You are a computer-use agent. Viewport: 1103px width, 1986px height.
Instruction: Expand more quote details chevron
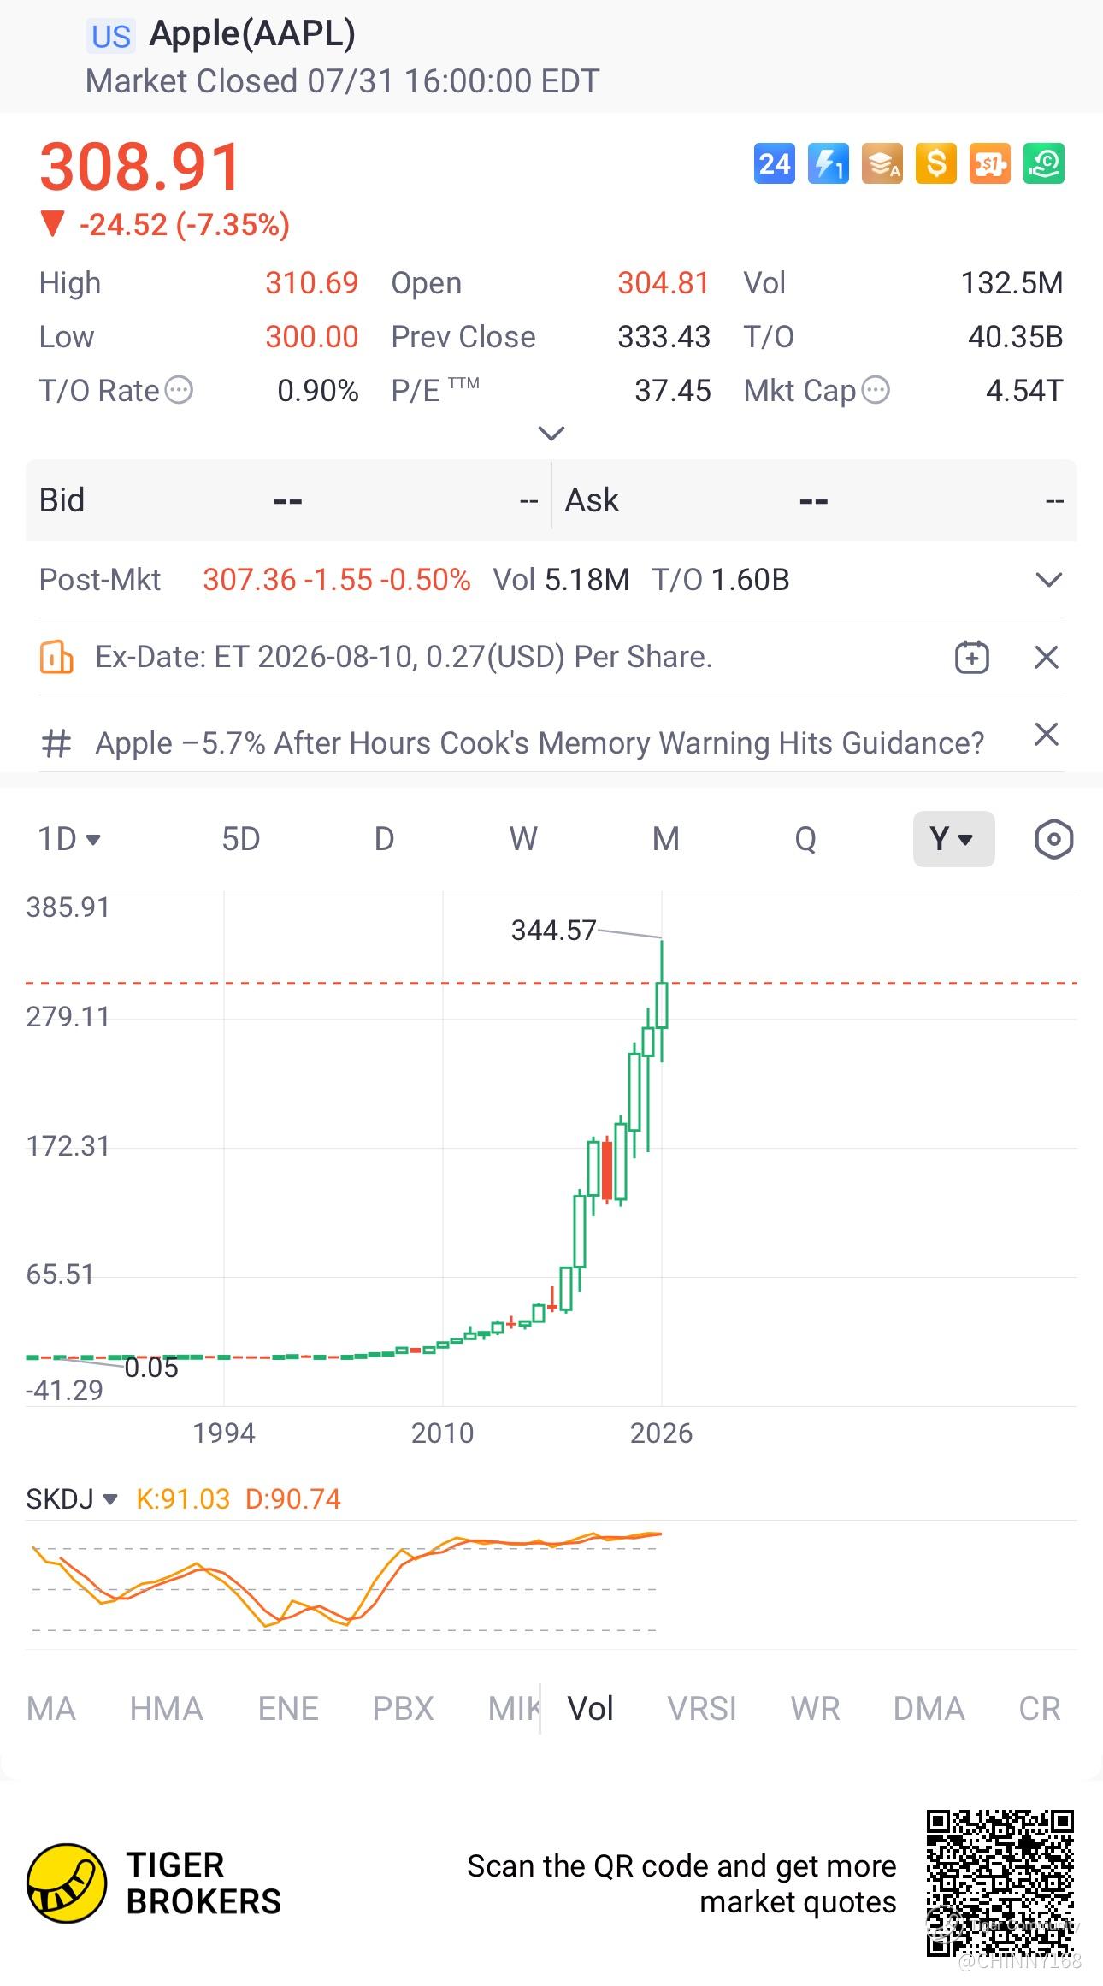coord(551,434)
